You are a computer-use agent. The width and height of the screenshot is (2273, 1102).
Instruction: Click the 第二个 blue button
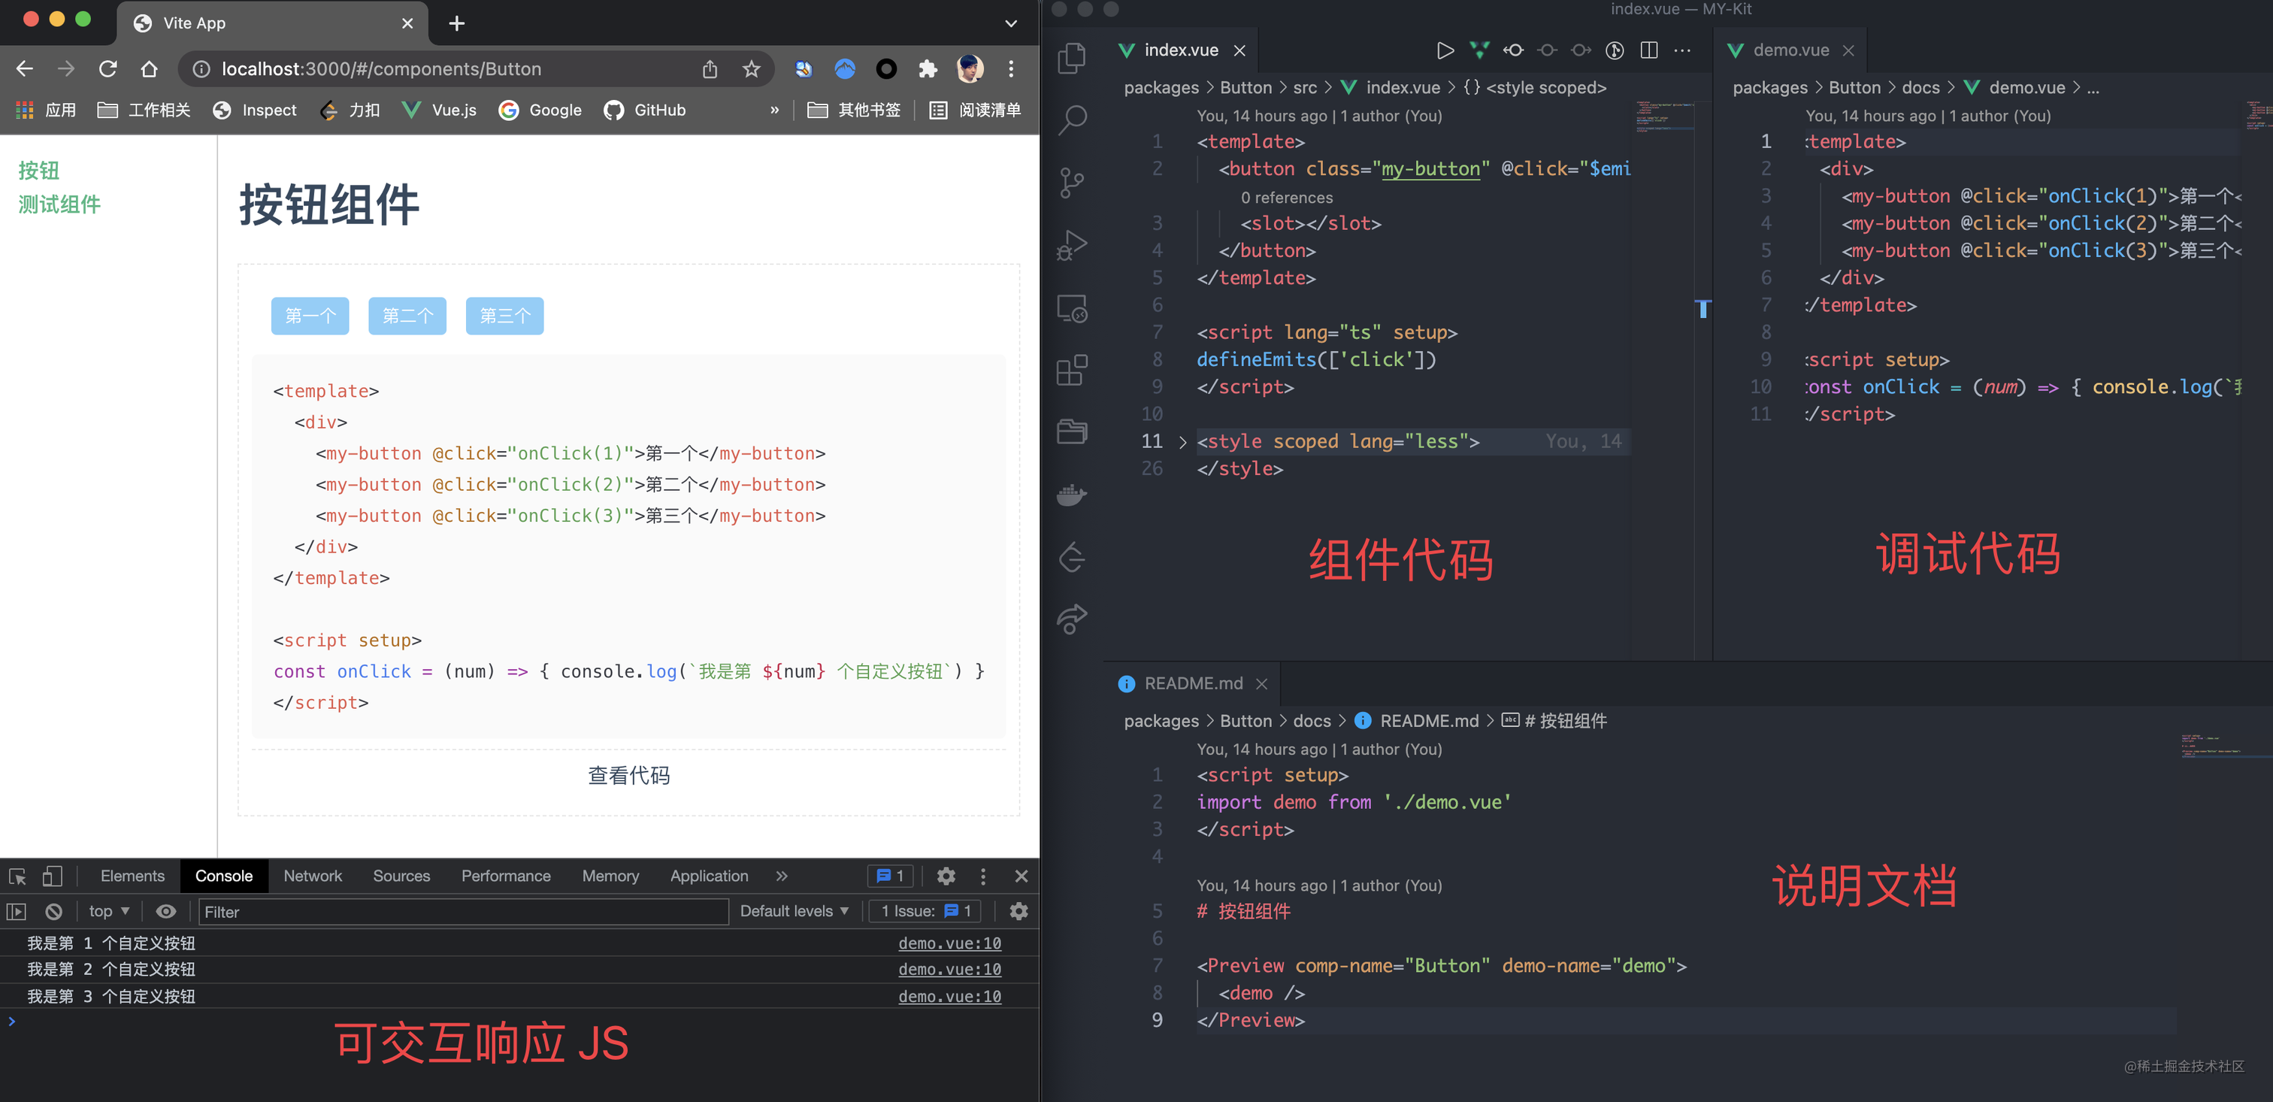coord(407,316)
